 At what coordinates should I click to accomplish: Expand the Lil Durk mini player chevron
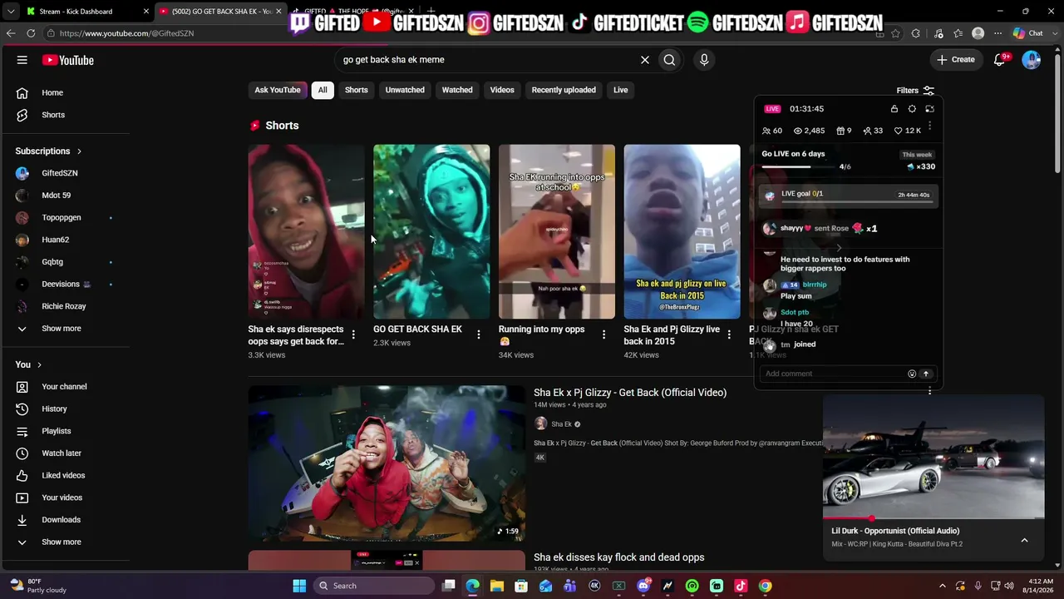coord(1024,540)
